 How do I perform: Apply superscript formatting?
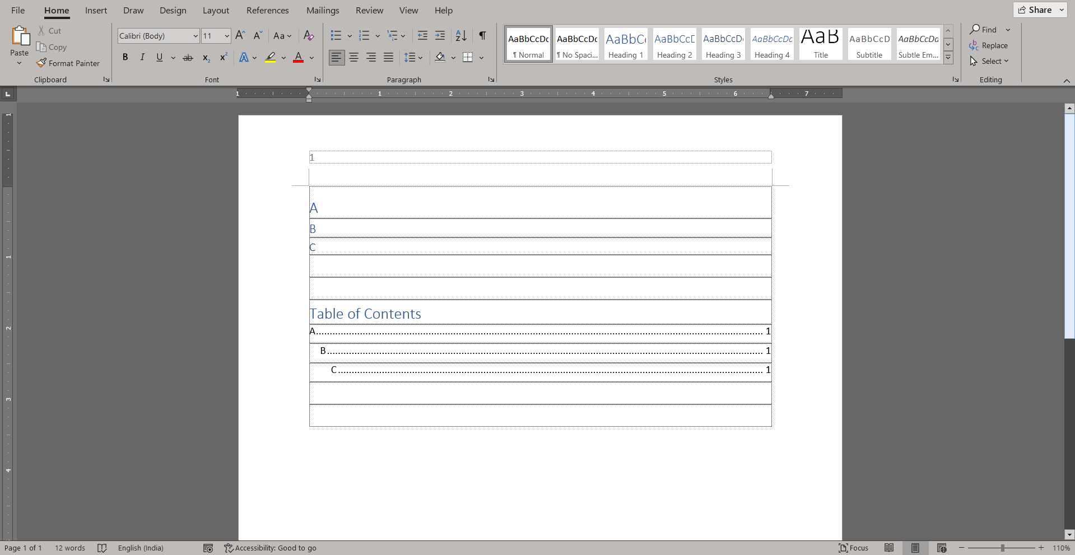(224, 57)
